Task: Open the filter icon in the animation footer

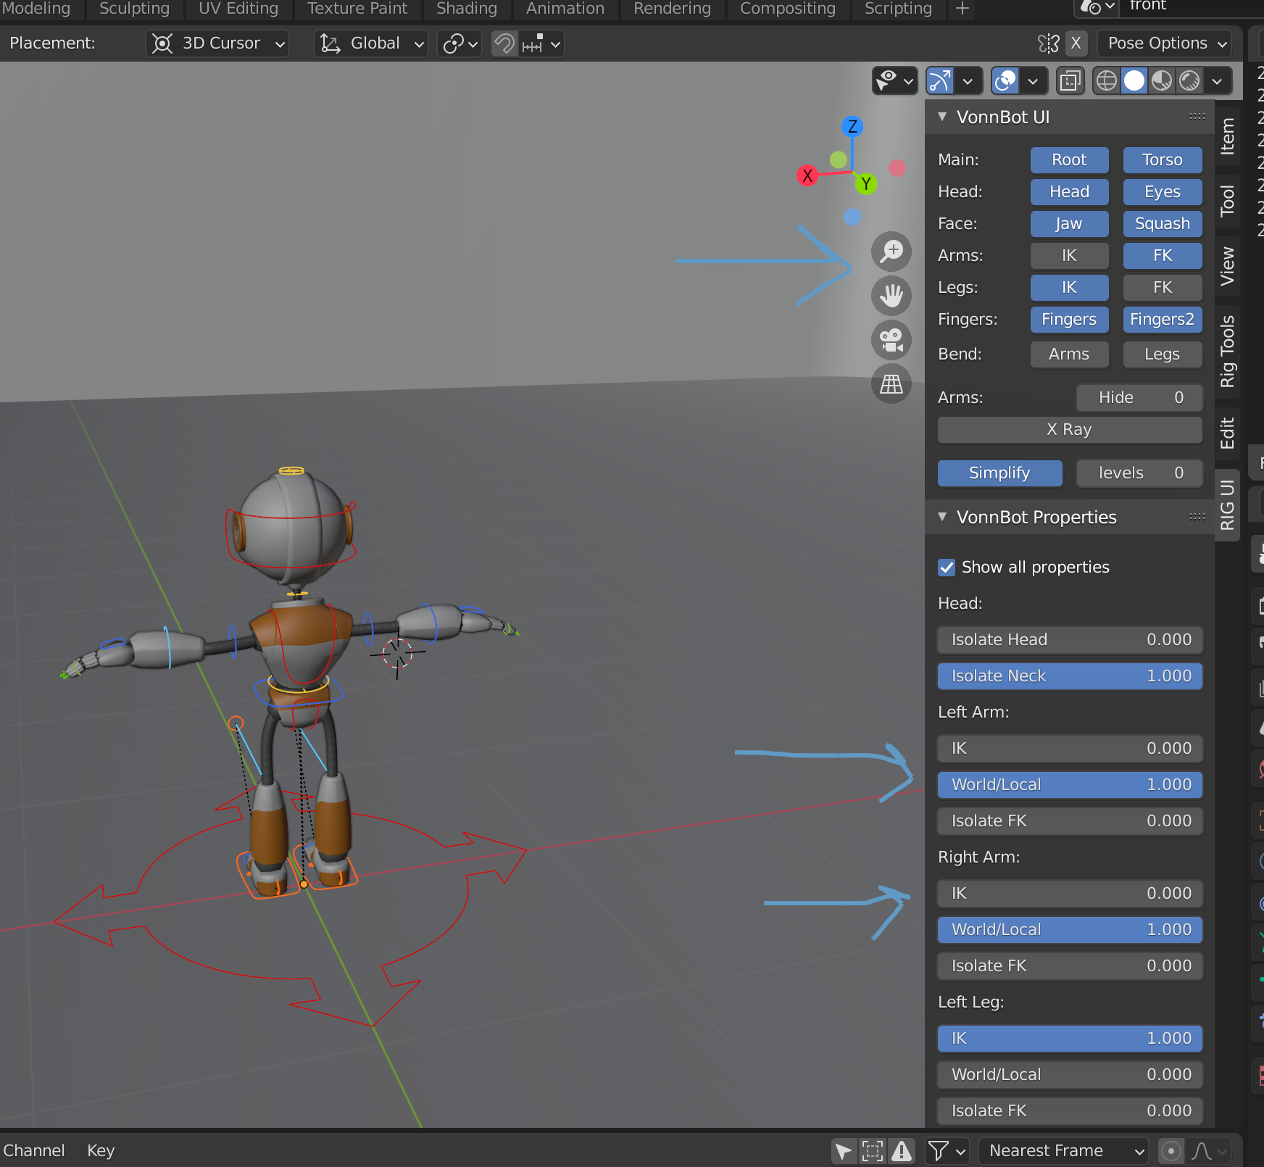Action: pos(940,1150)
